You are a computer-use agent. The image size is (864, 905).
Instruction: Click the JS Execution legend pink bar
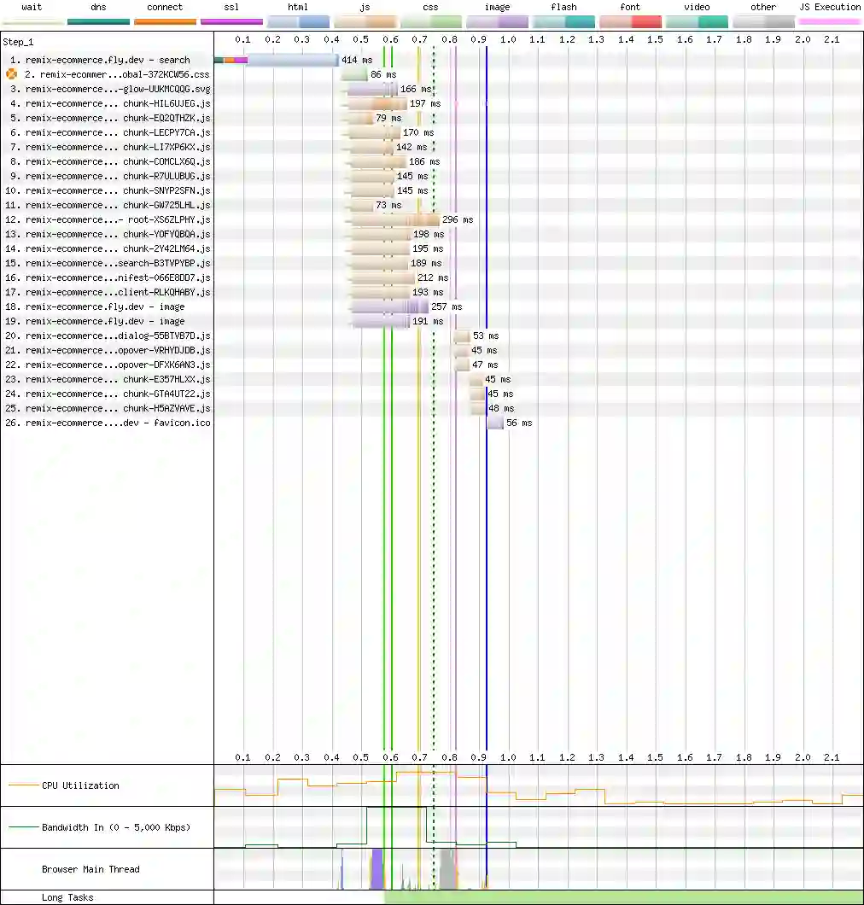click(x=830, y=21)
